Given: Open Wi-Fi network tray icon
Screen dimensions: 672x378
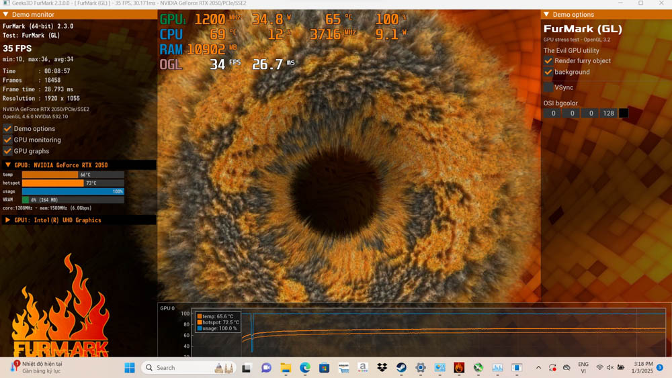Looking at the screenshot, I should tap(599, 368).
